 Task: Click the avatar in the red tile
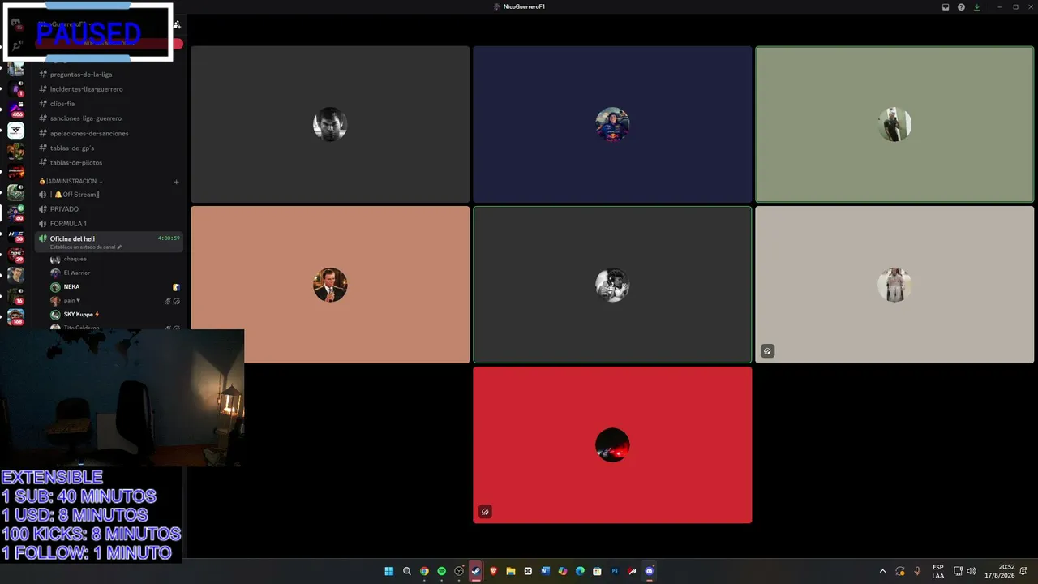[x=612, y=445]
